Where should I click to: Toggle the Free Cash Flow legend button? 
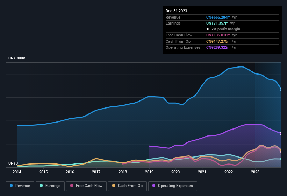click(86, 186)
